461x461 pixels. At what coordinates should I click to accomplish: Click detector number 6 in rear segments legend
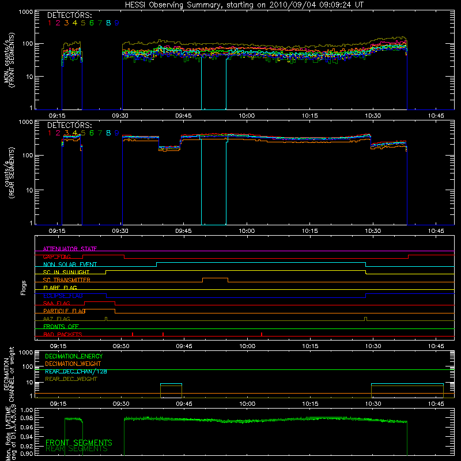tap(92, 133)
